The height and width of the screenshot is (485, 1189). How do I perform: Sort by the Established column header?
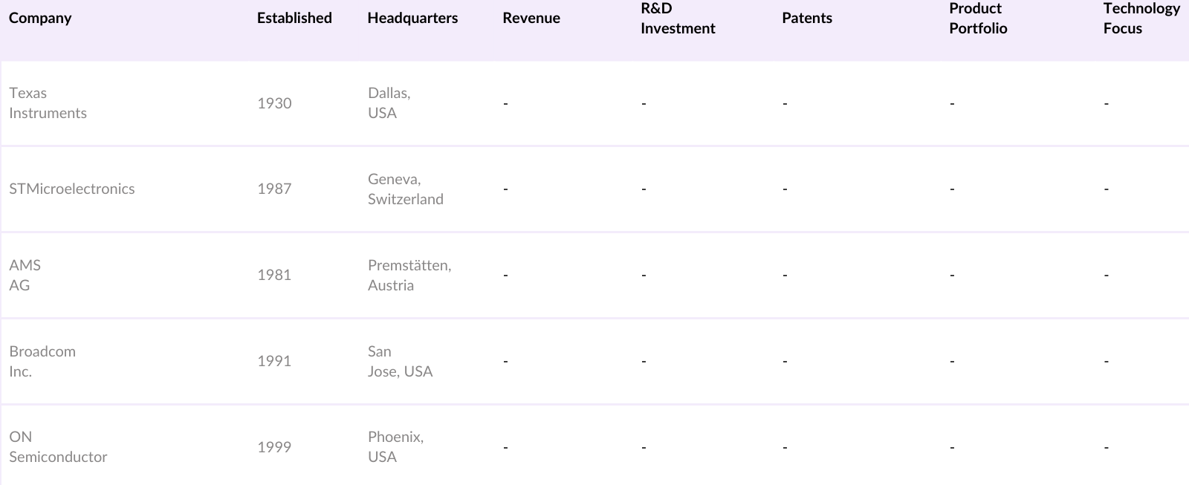(294, 18)
